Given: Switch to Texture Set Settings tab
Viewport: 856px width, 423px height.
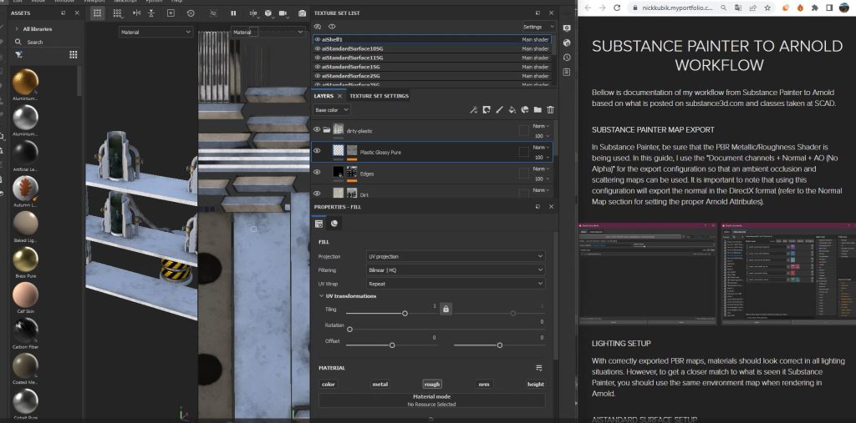Looking at the screenshot, I should [379, 96].
